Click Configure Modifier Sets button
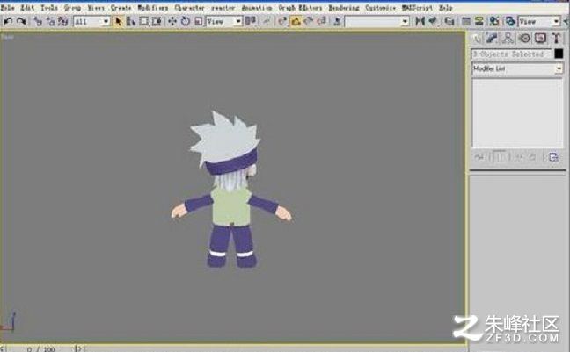This screenshot has width=570, height=352. pos(553,157)
